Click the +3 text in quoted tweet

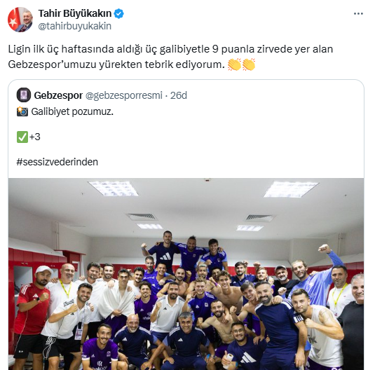click(34, 137)
